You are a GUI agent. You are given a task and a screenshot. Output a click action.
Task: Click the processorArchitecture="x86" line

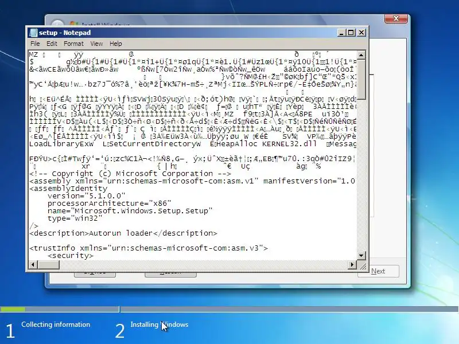(x=109, y=204)
